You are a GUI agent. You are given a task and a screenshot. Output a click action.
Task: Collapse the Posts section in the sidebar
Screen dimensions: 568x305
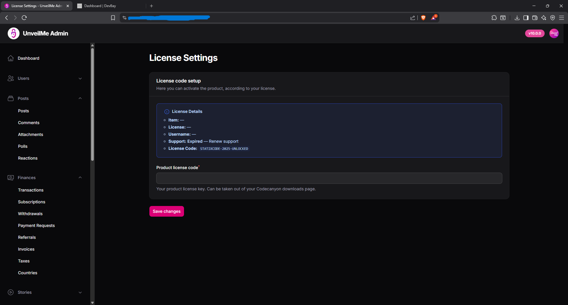(80, 98)
